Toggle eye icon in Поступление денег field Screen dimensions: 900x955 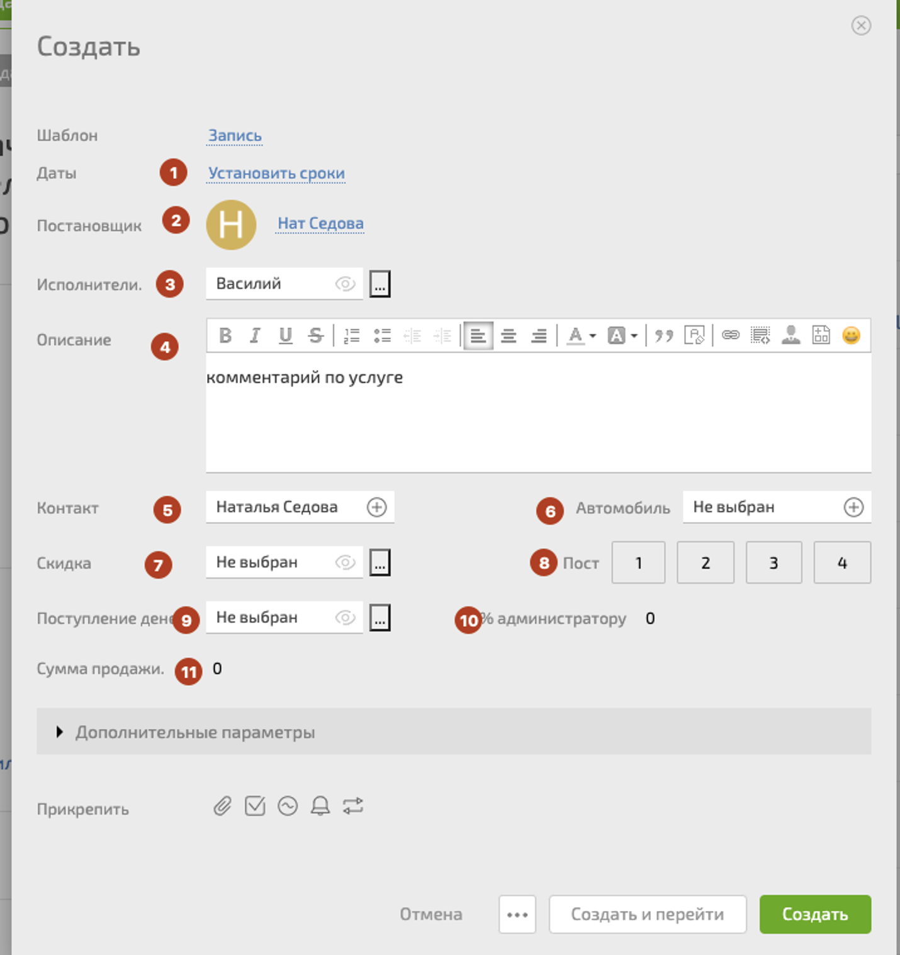(x=345, y=618)
